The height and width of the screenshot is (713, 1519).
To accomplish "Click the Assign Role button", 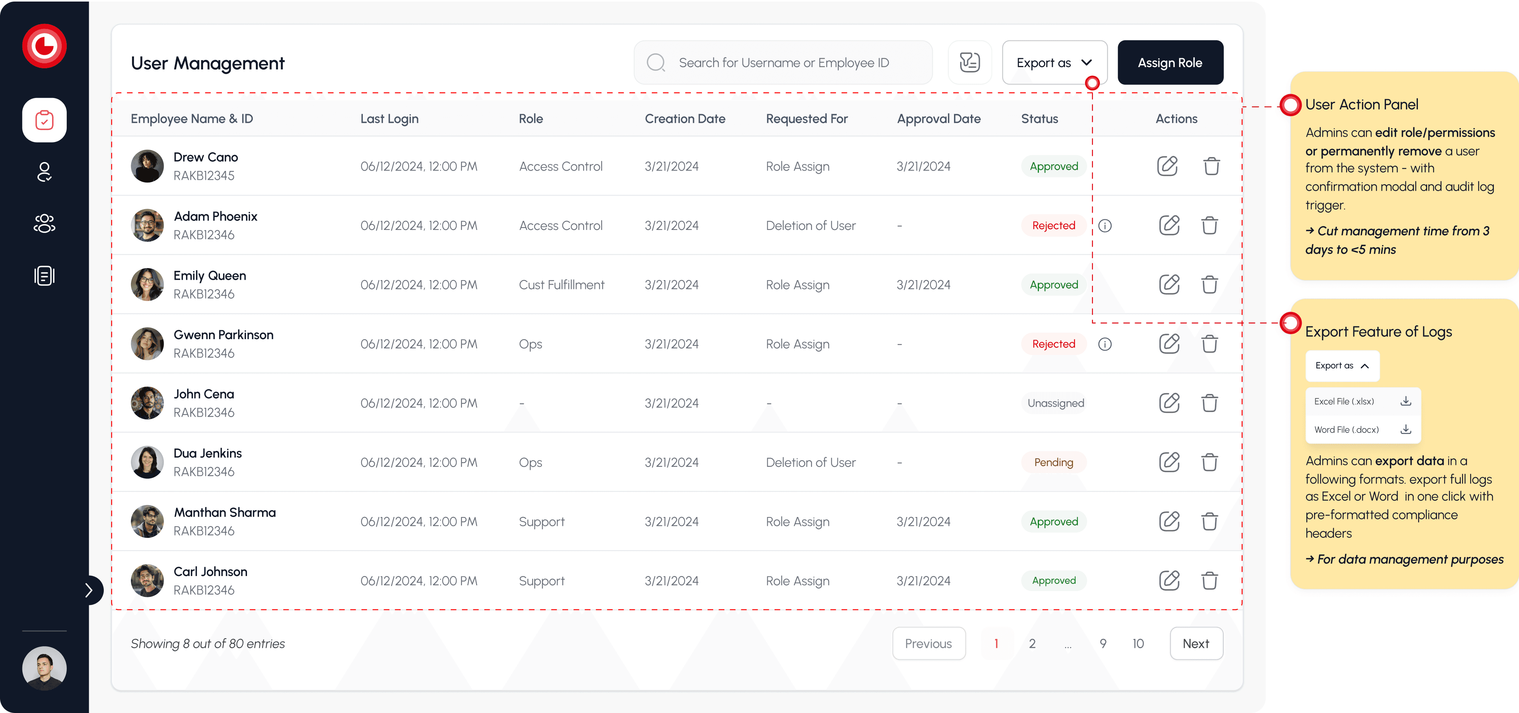I will [1170, 63].
